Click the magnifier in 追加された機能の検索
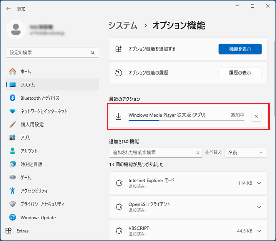276x241 pixels. pos(198,153)
